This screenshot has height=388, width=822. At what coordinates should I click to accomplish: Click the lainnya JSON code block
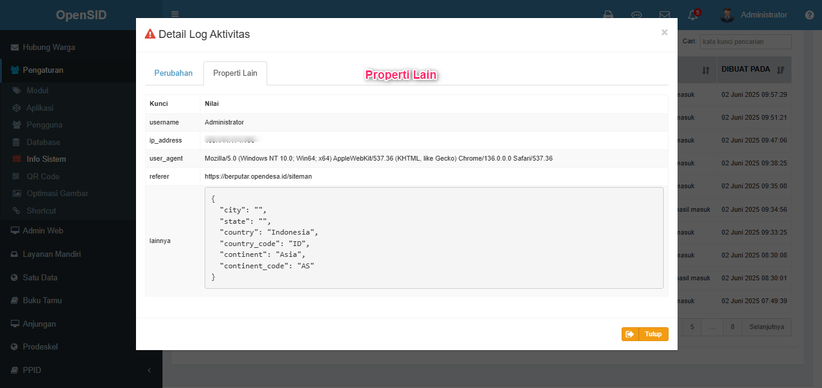(434, 238)
